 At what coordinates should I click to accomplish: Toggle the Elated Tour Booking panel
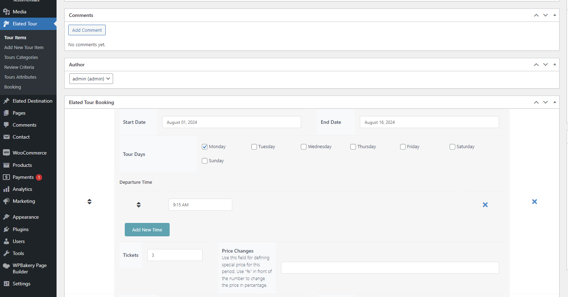pyautogui.click(x=555, y=102)
